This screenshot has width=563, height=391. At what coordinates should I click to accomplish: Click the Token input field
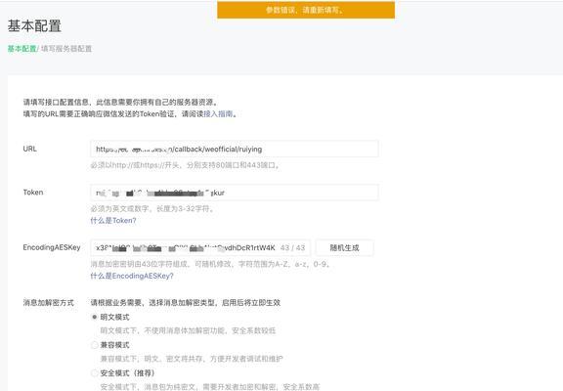[235, 193]
